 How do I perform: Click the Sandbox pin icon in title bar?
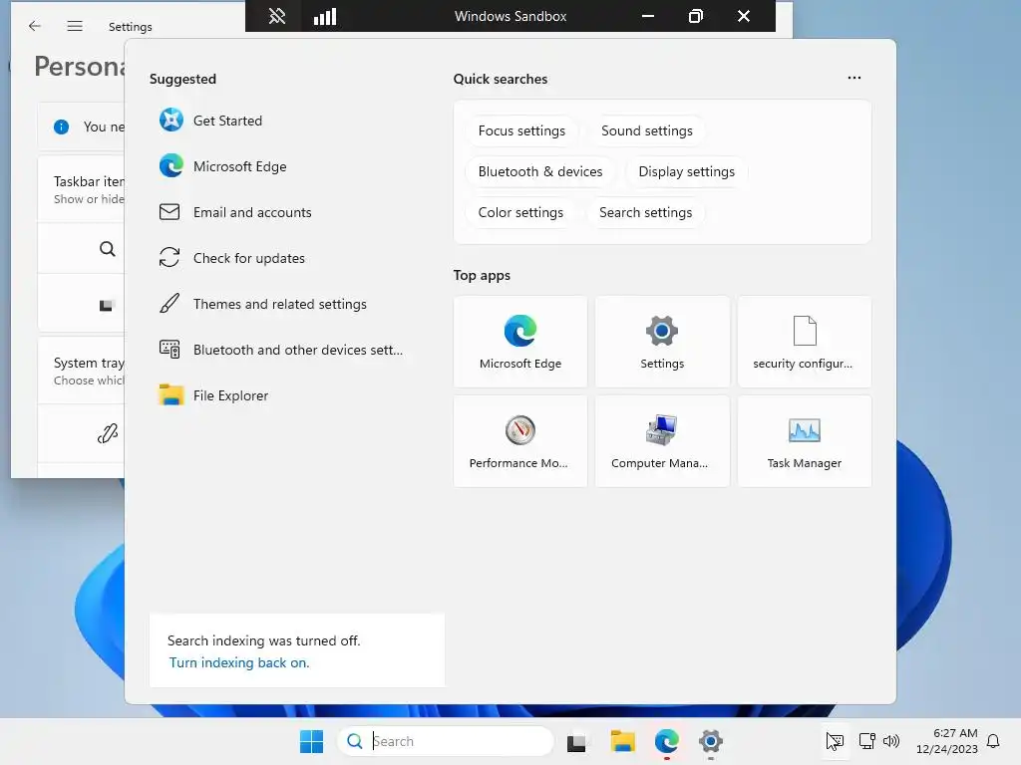click(x=277, y=16)
